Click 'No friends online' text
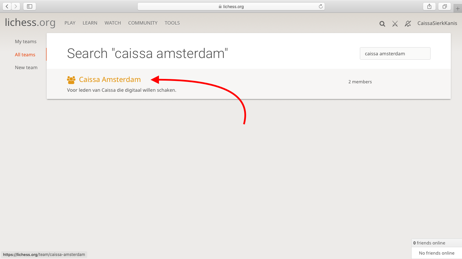This screenshot has height=259, width=462. coord(437,253)
